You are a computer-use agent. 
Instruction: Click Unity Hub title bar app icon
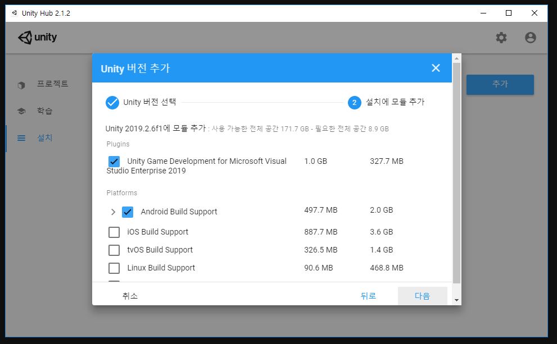tap(15, 13)
